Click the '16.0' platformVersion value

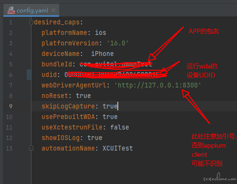point(118,43)
